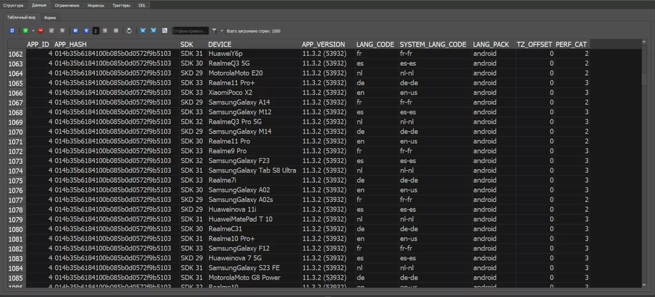
Task: Select the HuaweiY6p device cell
Action: (x=254, y=54)
